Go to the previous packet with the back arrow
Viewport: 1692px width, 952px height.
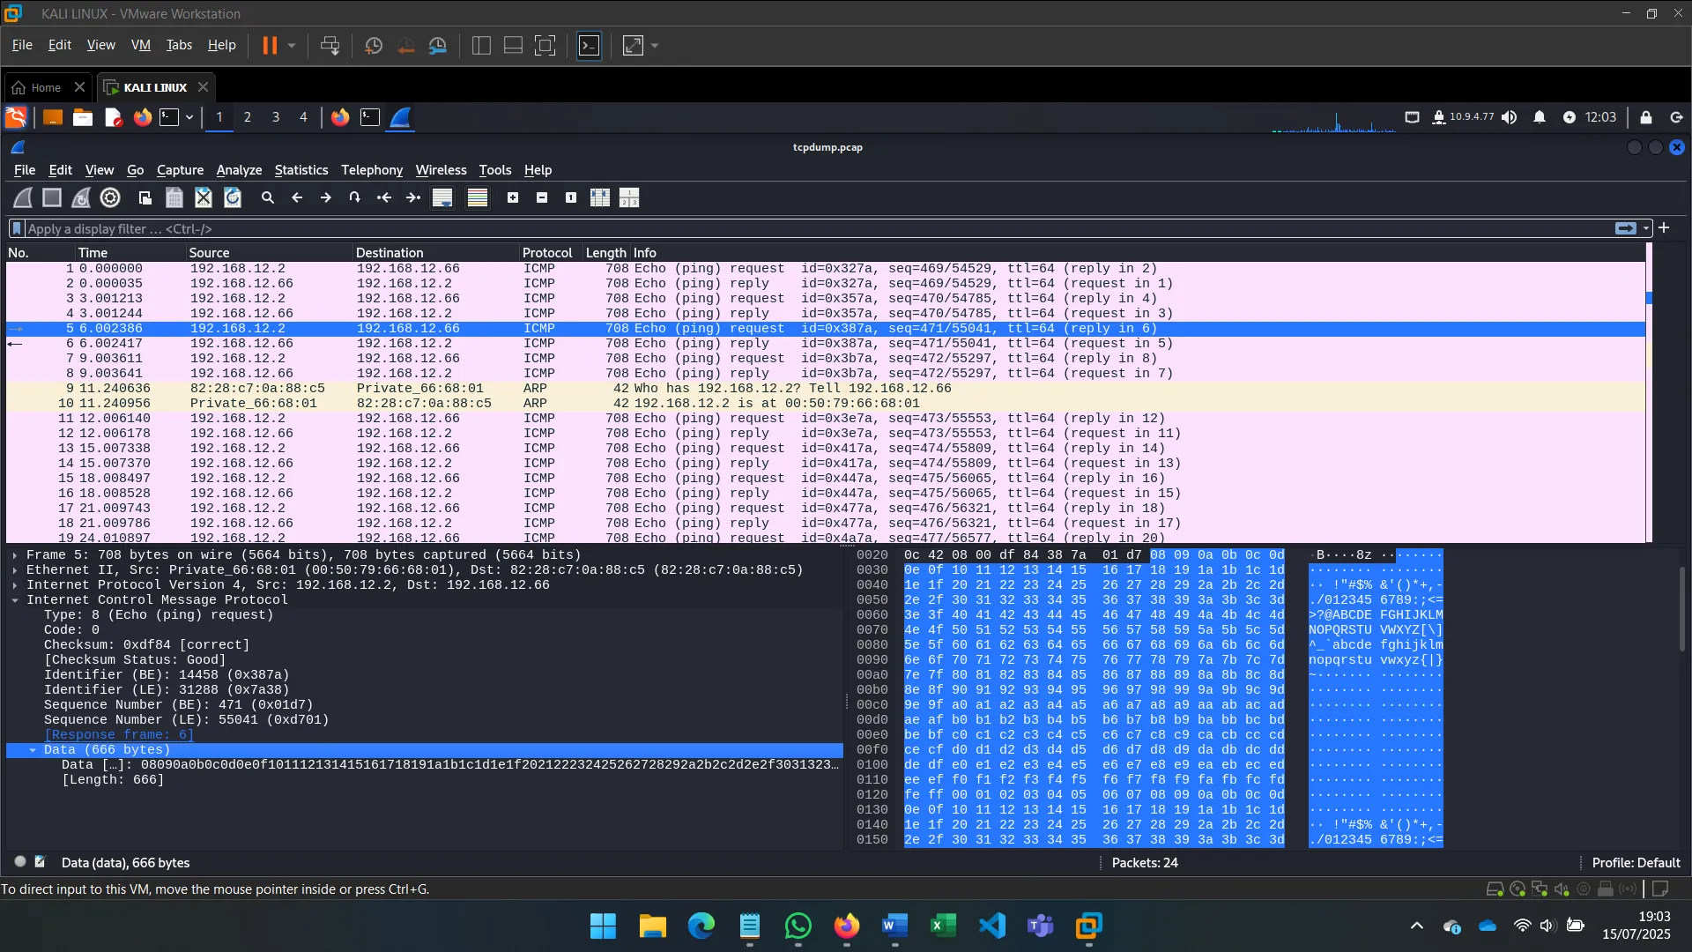coord(297,197)
